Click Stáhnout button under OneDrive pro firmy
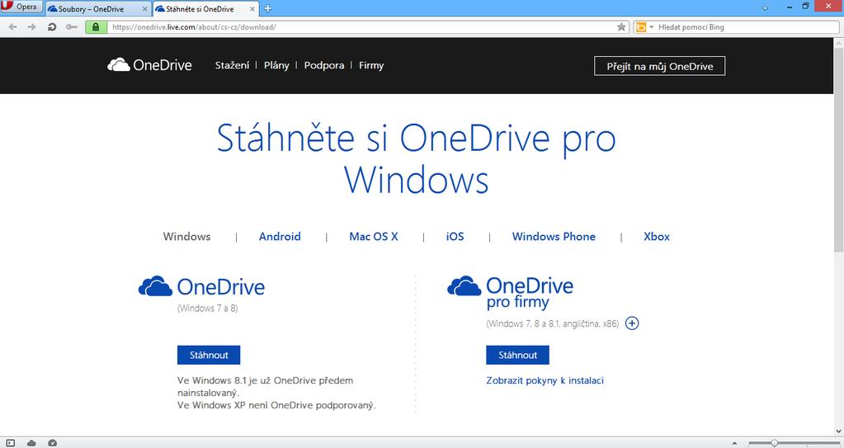Screen dimensions: 844x448 [517, 355]
